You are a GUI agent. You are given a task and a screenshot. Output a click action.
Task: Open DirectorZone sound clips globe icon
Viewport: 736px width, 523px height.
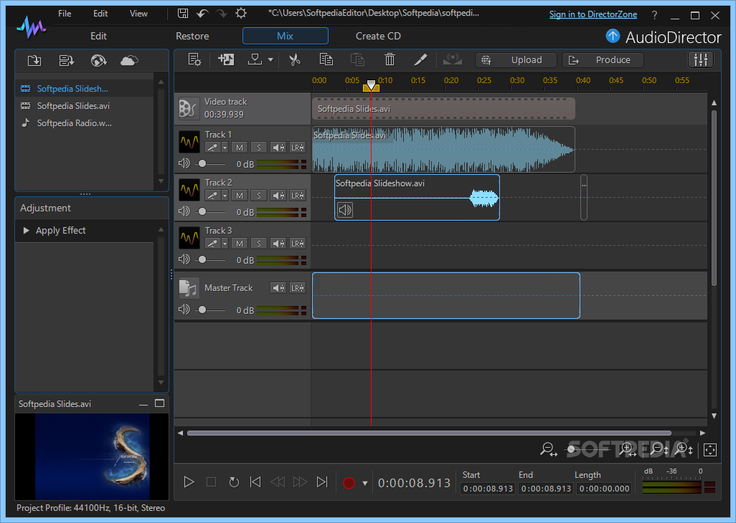click(98, 60)
